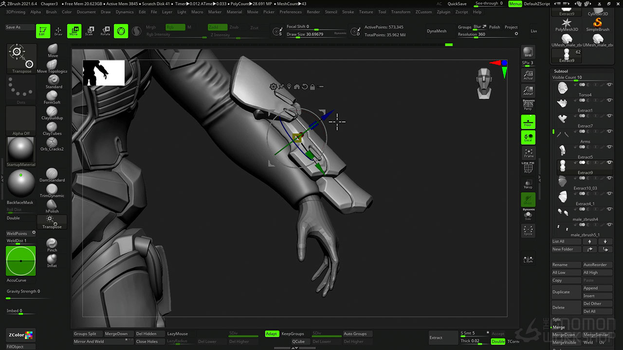The image size is (623, 350).
Task: Select the Extract10_03 subtool thumbnail
Action: pos(563,181)
